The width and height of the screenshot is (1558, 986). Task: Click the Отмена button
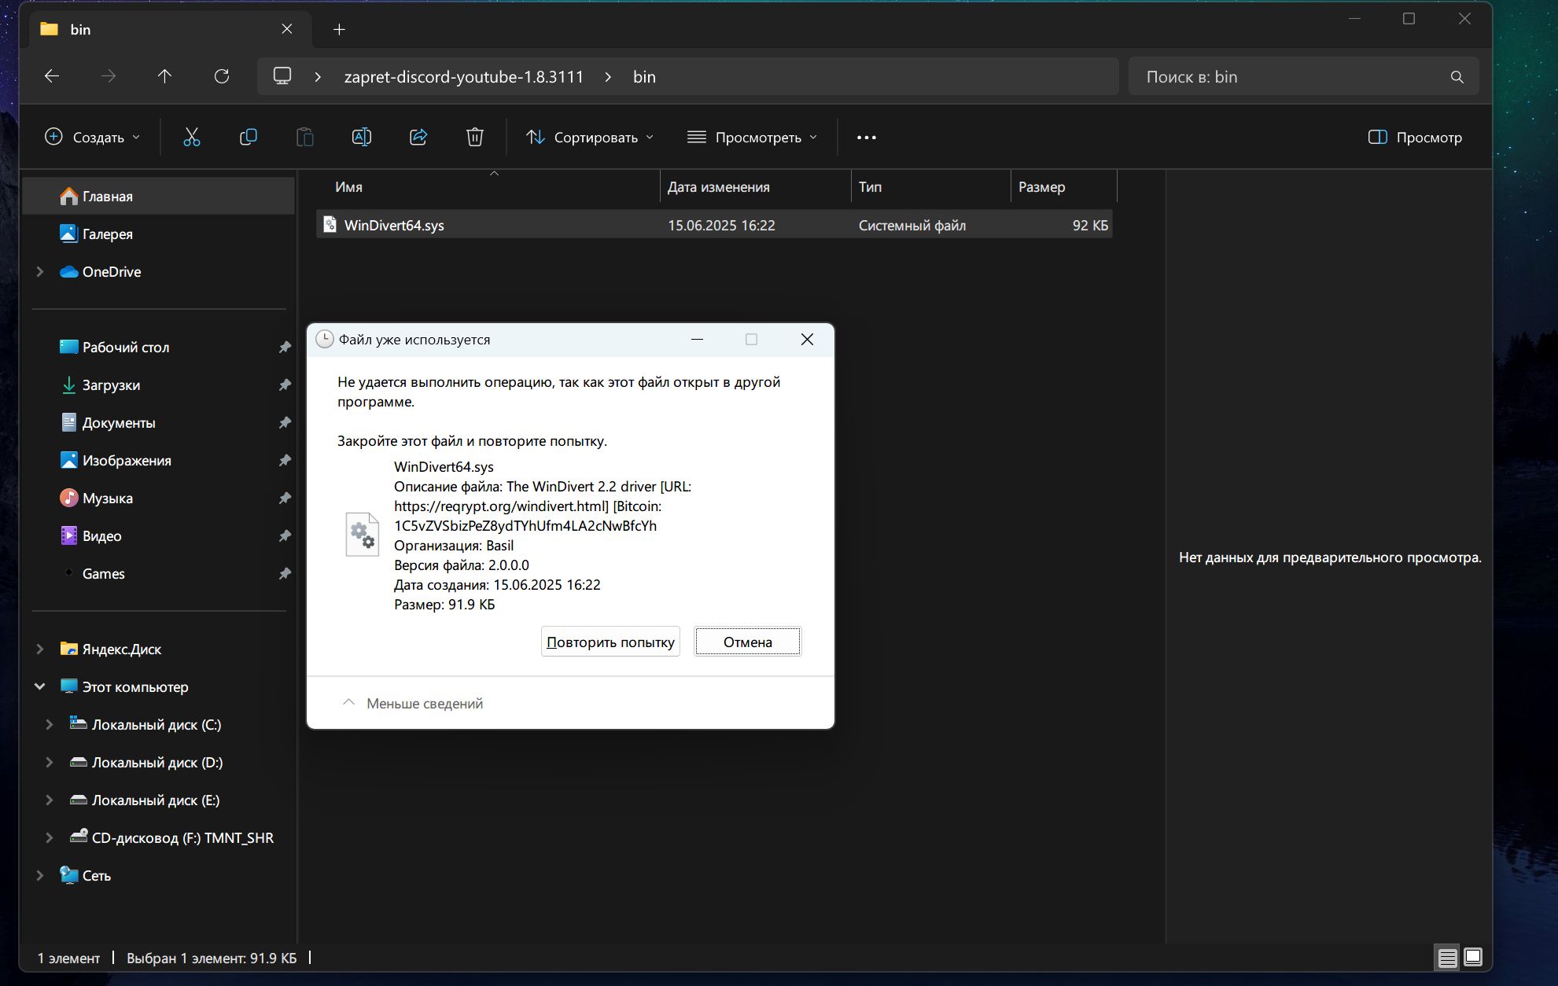tap(747, 642)
